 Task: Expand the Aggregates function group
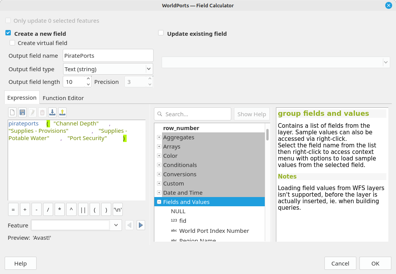click(159, 137)
